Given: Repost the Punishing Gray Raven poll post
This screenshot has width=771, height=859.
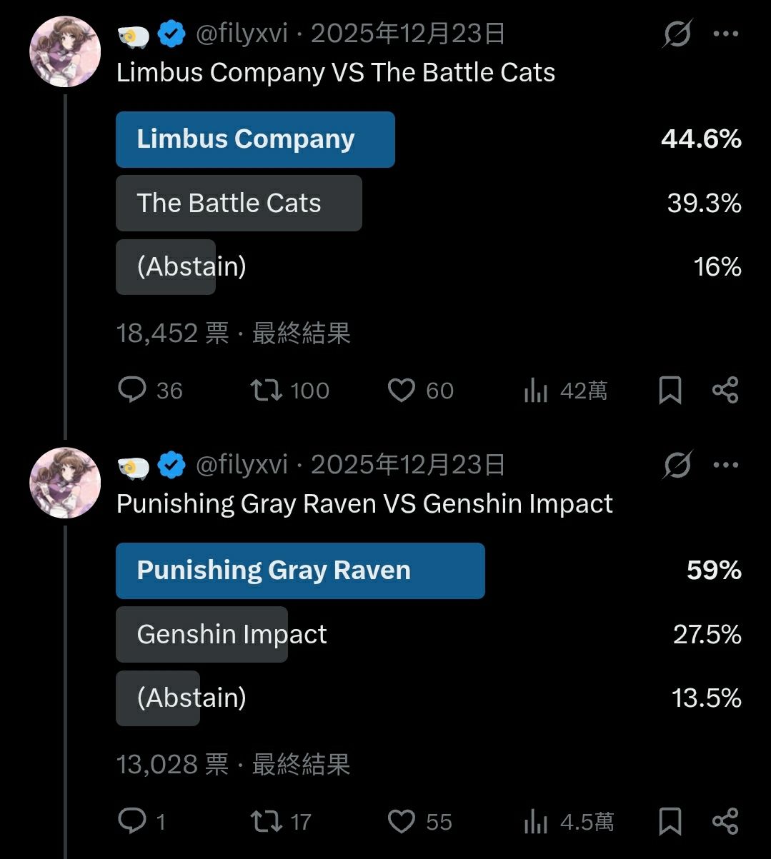Looking at the screenshot, I should pos(267,821).
